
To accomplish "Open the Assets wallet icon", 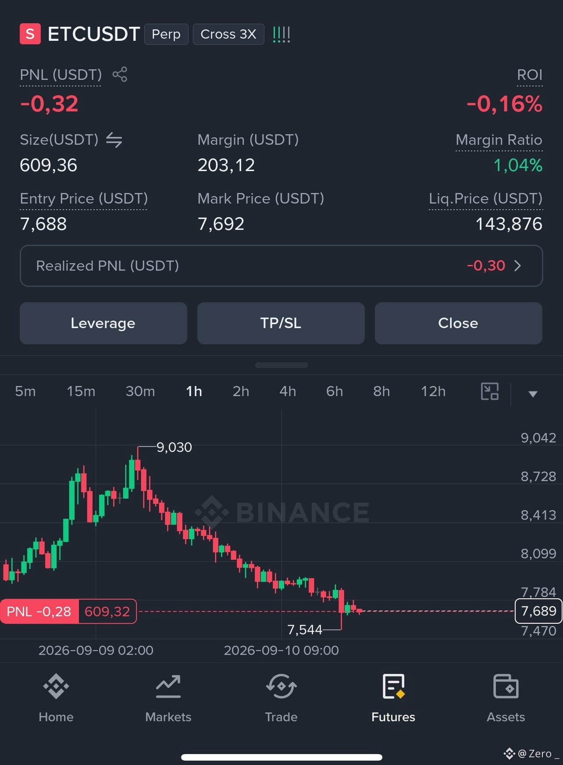I will pos(506,686).
